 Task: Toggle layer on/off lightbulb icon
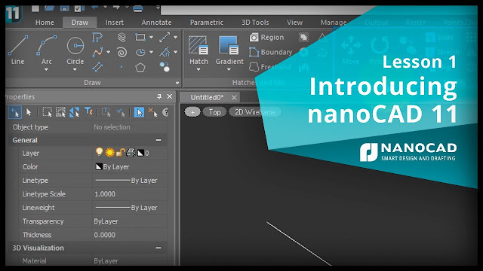coord(99,152)
